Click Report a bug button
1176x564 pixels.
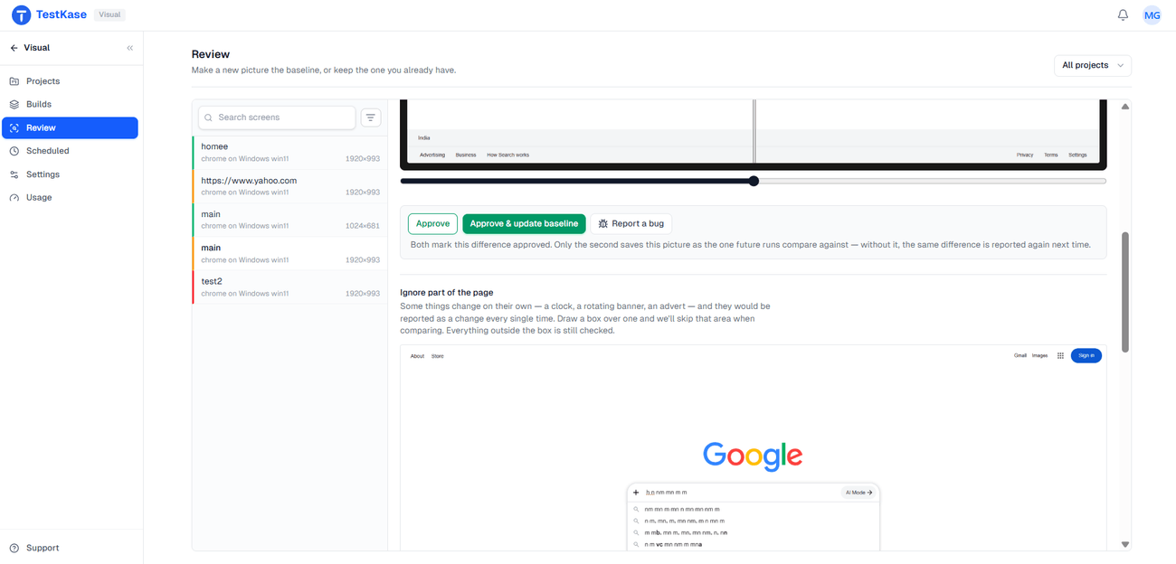631,223
